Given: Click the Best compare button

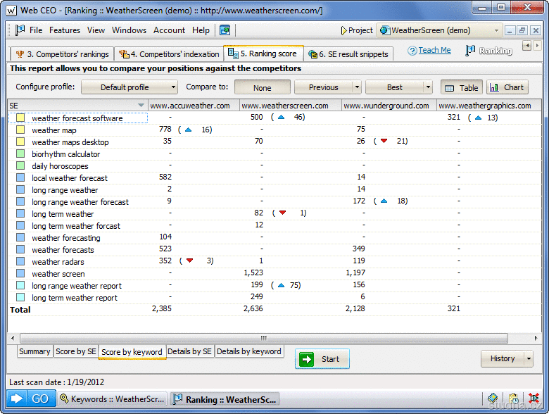Looking at the screenshot, I should (395, 87).
